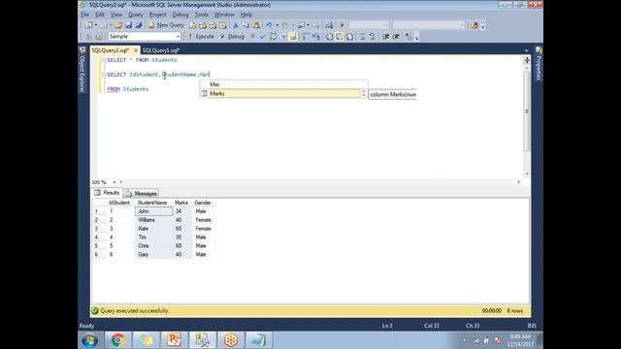
Task: Open the Windows Start menu
Action: click(x=90, y=340)
